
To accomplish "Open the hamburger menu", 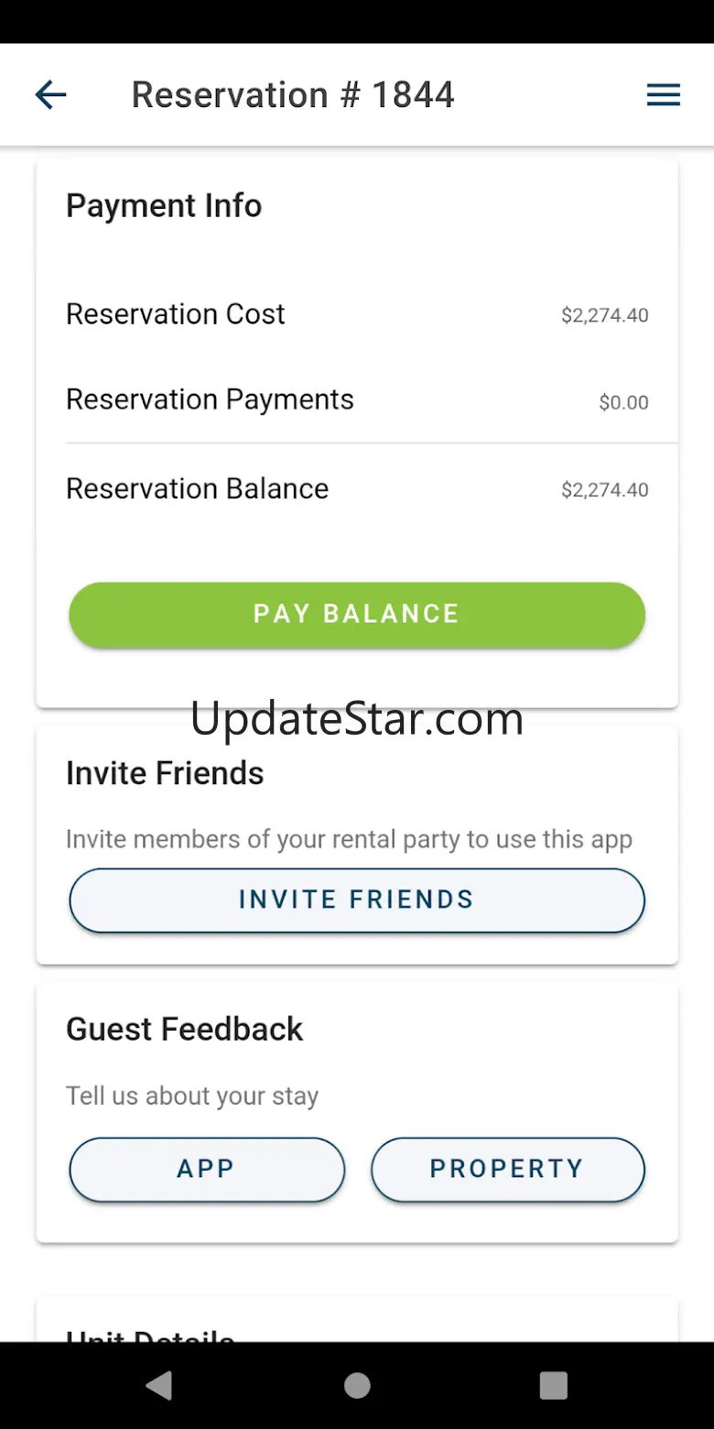I will pos(663,94).
